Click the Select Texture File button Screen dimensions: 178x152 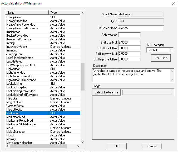(106, 92)
